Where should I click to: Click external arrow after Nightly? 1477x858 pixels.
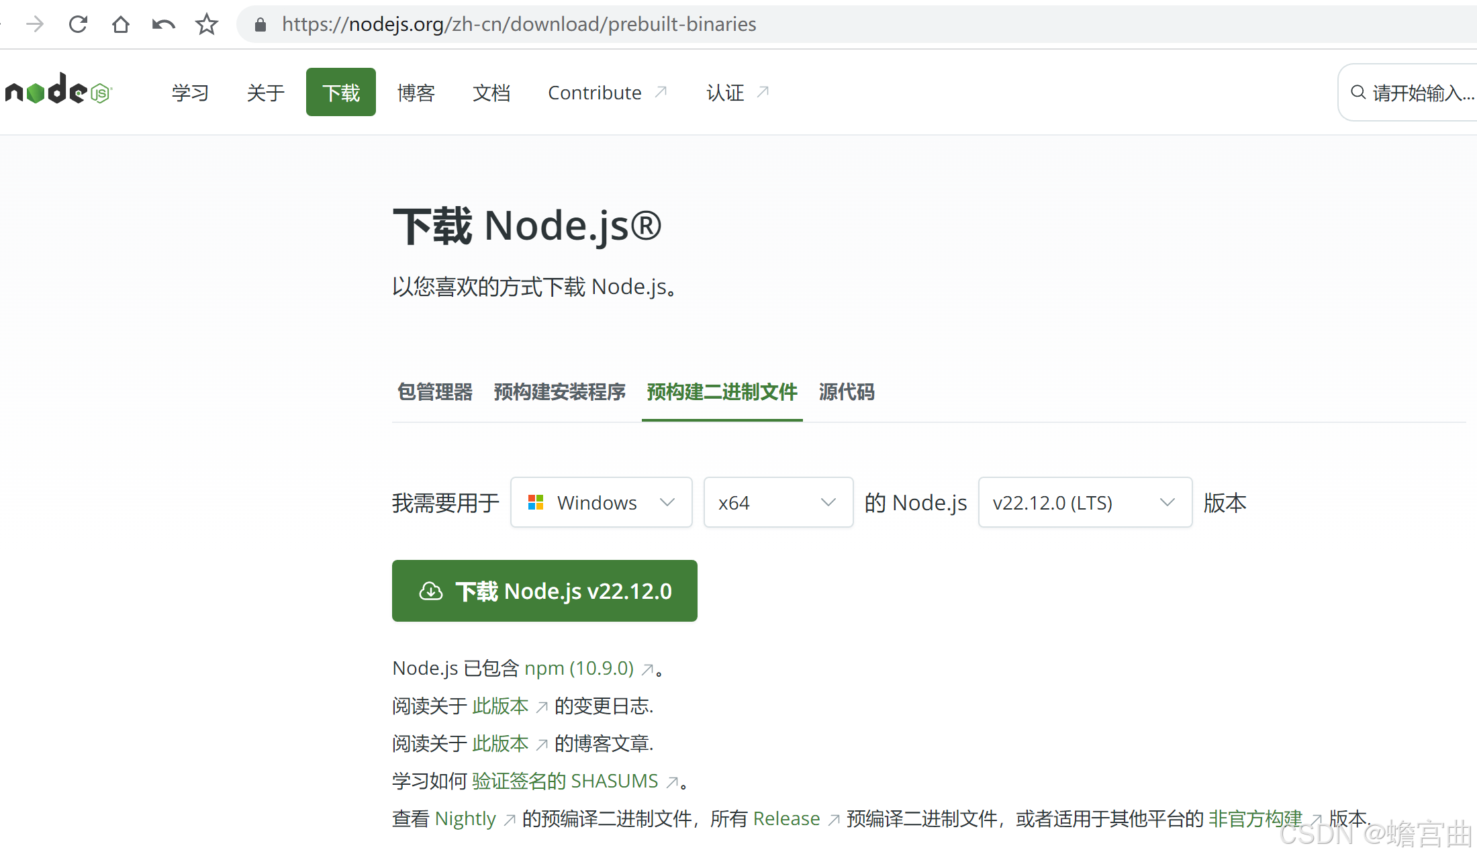click(x=510, y=820)
